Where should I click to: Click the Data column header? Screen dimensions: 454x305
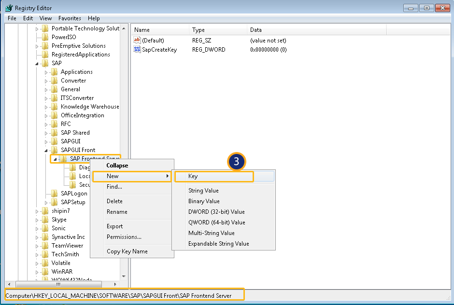(256, 30)
